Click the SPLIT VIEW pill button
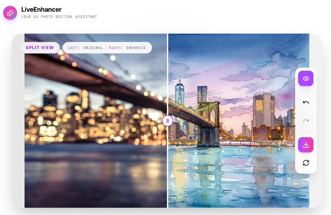The width and height of the screenshot is (331, 215). [x=40, y=48]
